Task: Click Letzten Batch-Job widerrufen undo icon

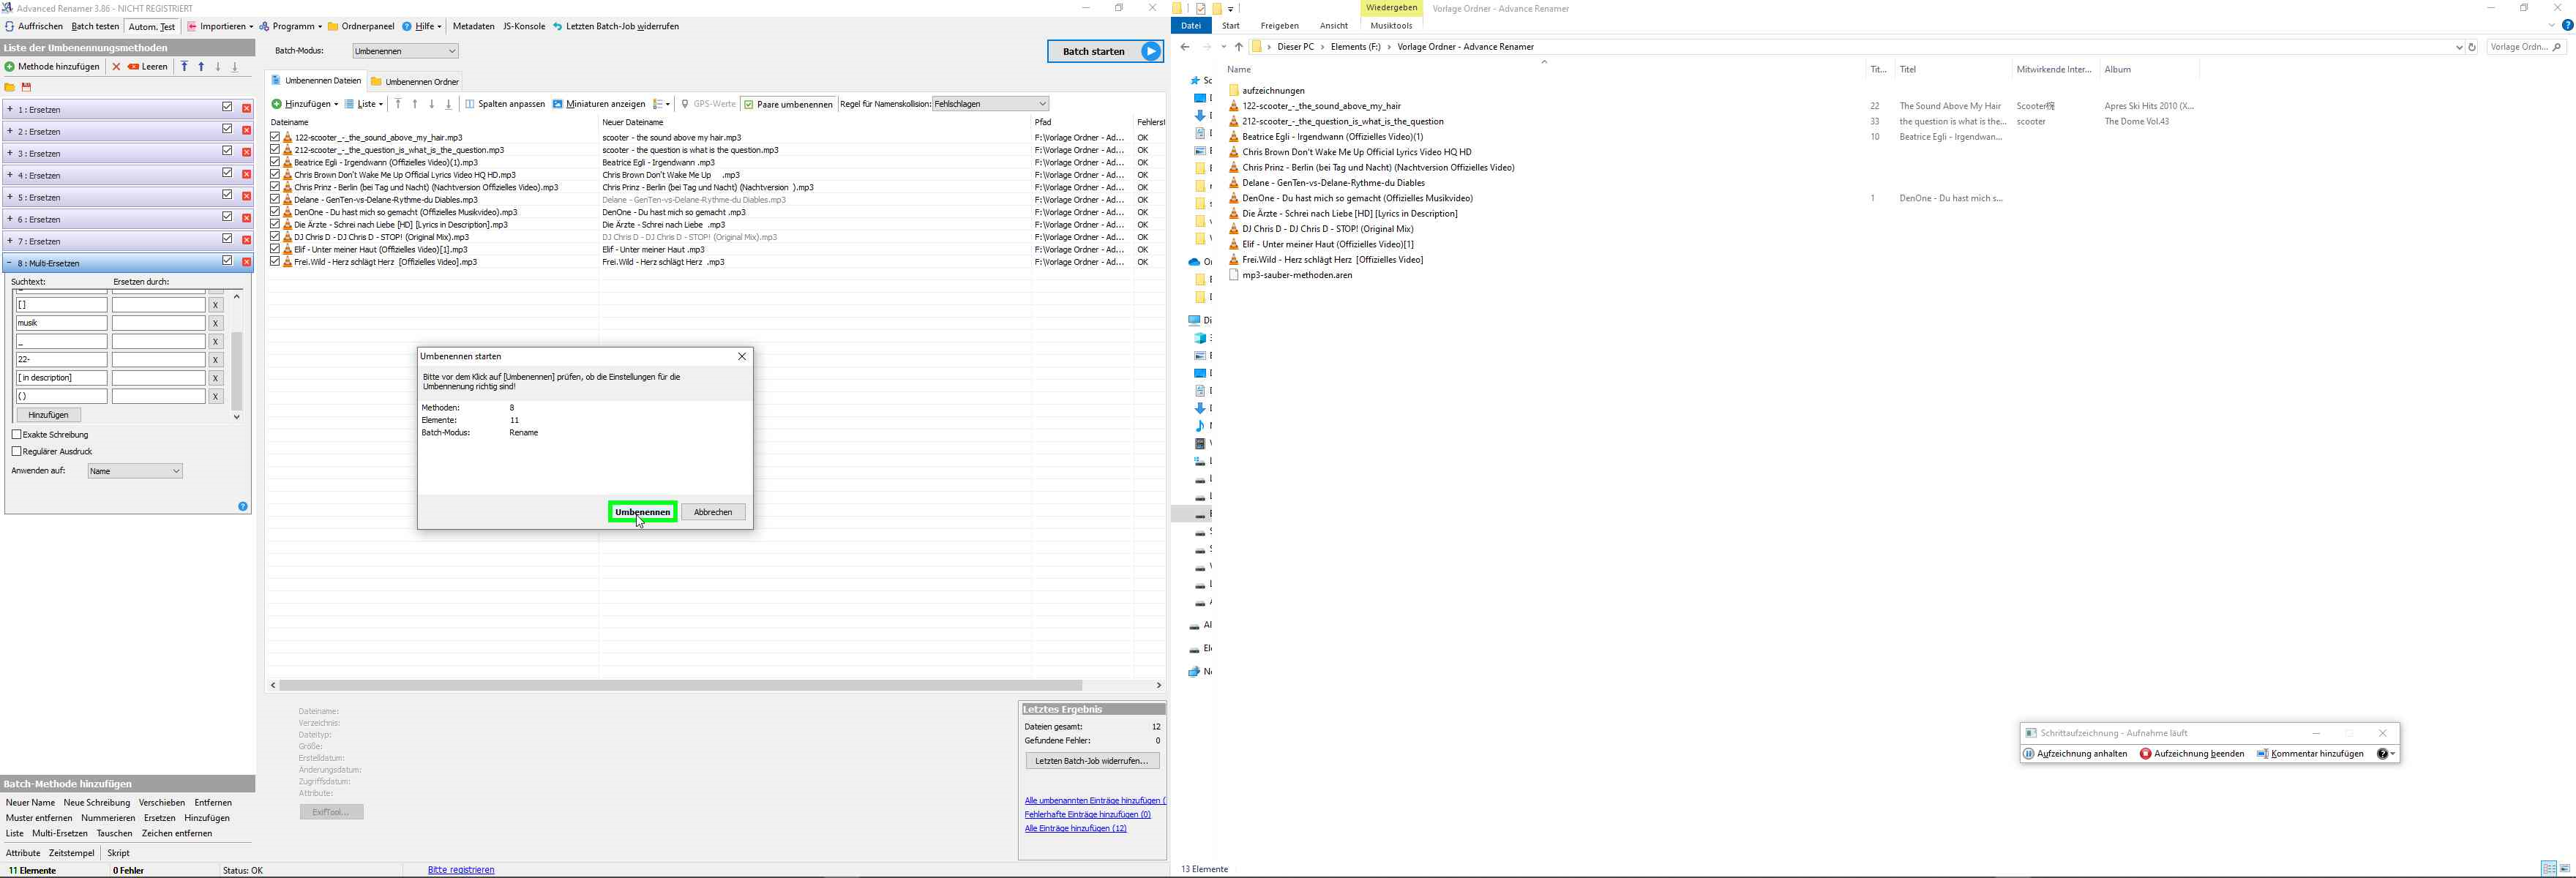Action: tap(558, 26)
